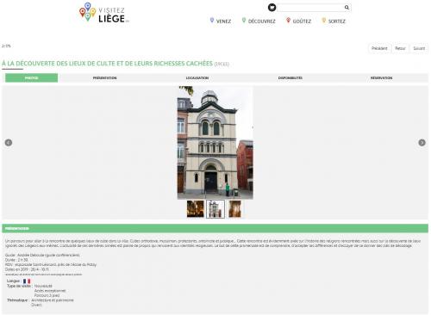Click the RDV esplanade Saint-Léonard line
Viewport: 431px width, 315px height.
click(x=51, y=265)
